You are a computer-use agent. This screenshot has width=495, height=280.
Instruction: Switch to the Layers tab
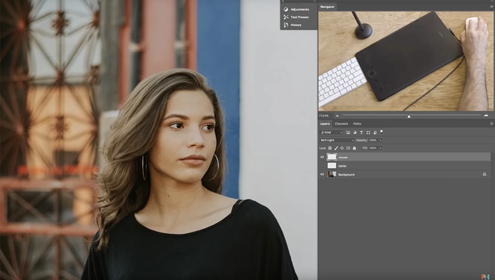coord(325,124)
